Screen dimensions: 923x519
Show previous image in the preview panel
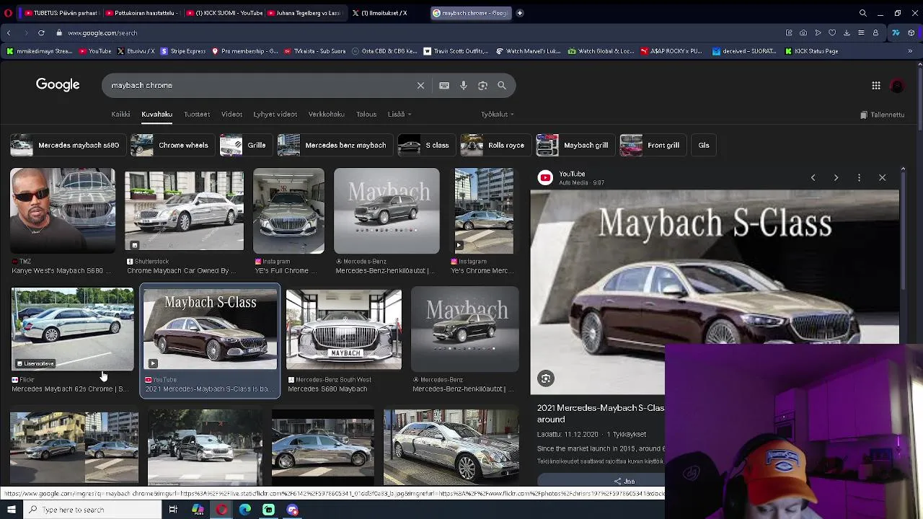coord(813,177)
